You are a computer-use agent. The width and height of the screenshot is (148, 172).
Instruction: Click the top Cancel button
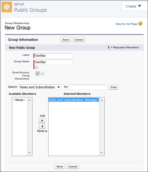79,40
